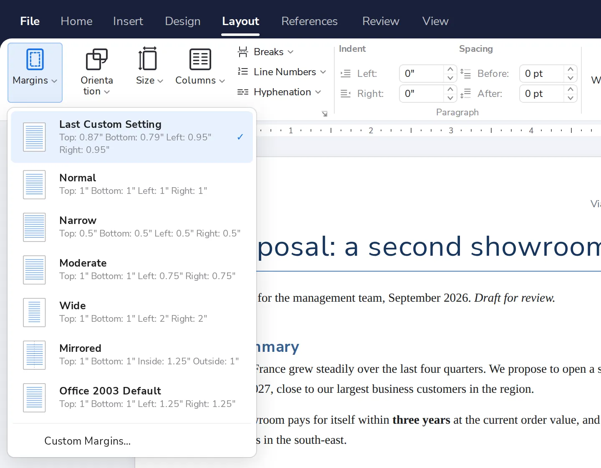This screenshot has width=601, height=468.
Task: Increase the Right indent value
Action: [450, 89]
